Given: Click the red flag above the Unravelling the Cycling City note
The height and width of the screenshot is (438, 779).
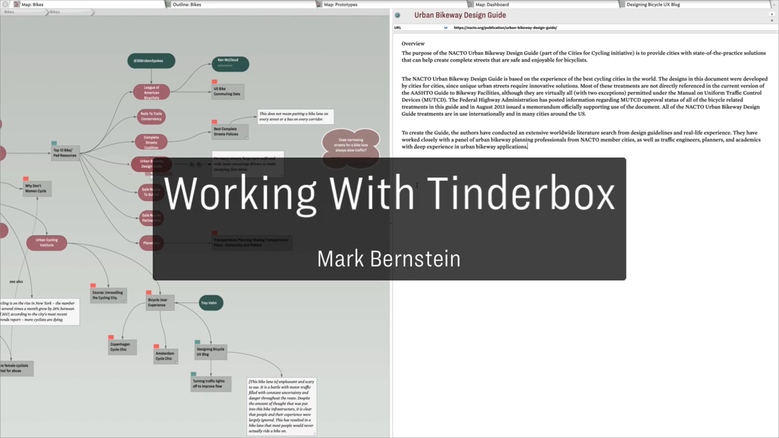Looking at the screenshot, I should pos(93,286).
